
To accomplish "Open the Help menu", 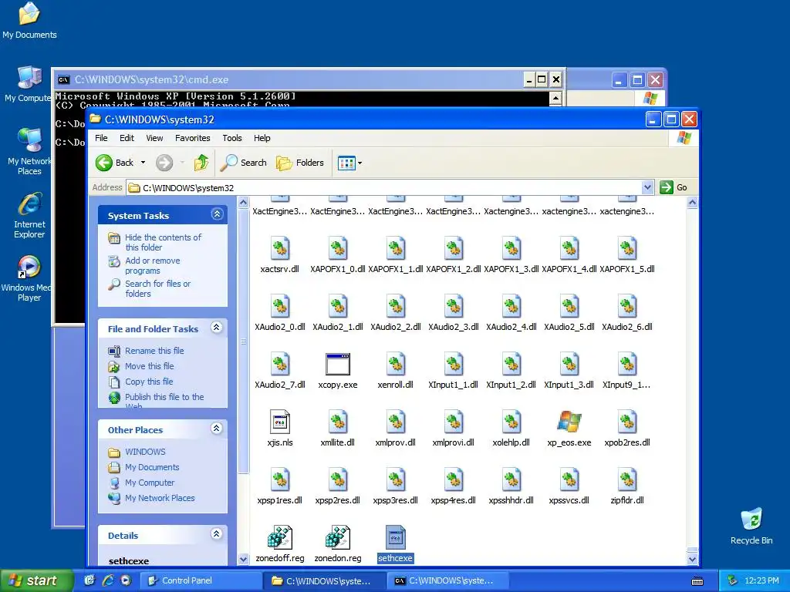I will (262, 138).
